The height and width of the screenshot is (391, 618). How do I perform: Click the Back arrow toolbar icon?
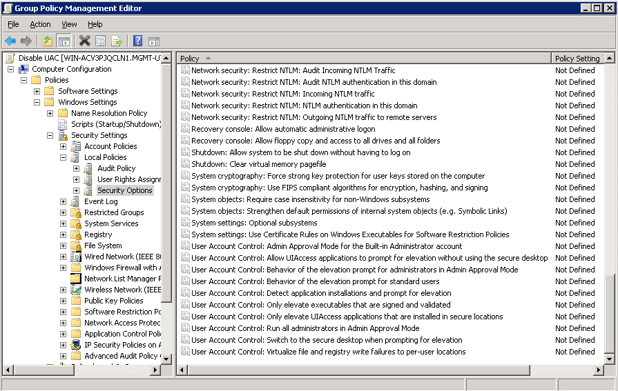[10, 41]
